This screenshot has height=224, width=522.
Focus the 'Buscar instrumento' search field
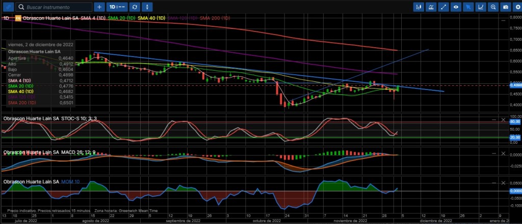pos(54,7)
